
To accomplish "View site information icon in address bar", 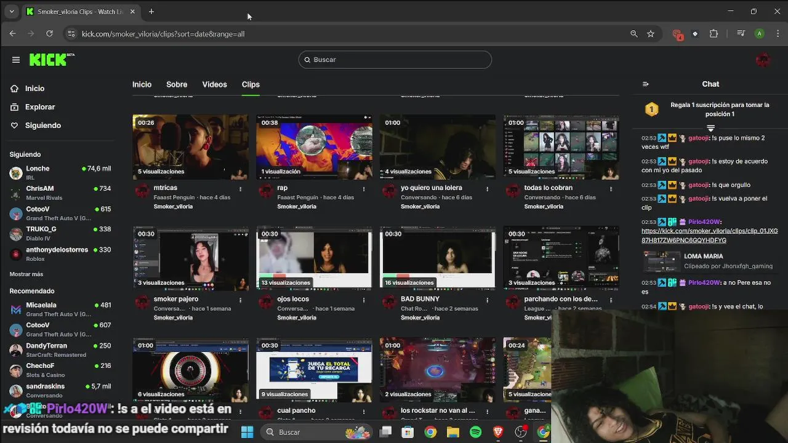I will click(x=71, y=34).
